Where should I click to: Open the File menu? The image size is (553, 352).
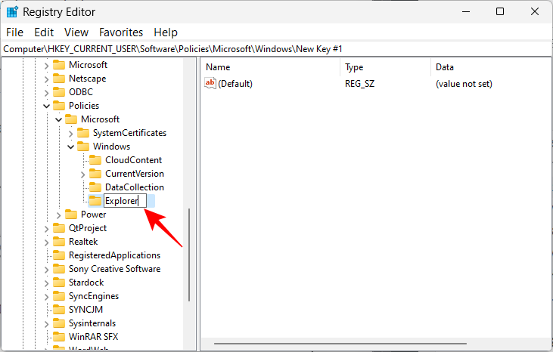(15, 32)
